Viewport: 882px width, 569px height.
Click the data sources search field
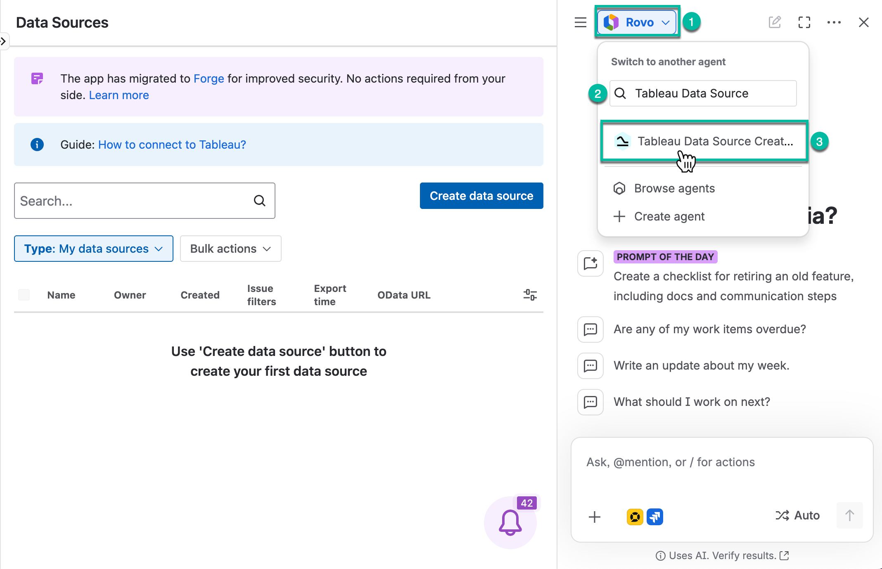tap(145, 201)
